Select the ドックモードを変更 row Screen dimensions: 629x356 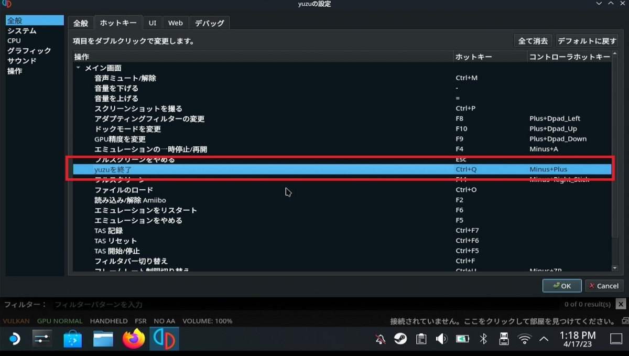[x=342, y=129]
